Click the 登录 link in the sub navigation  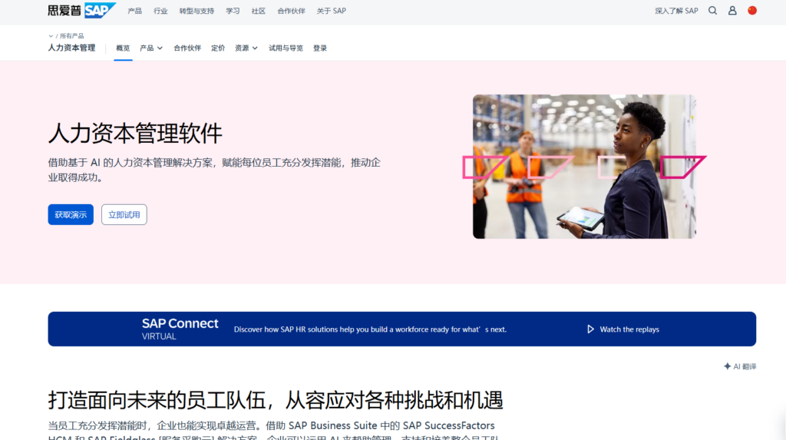(320, 48)
